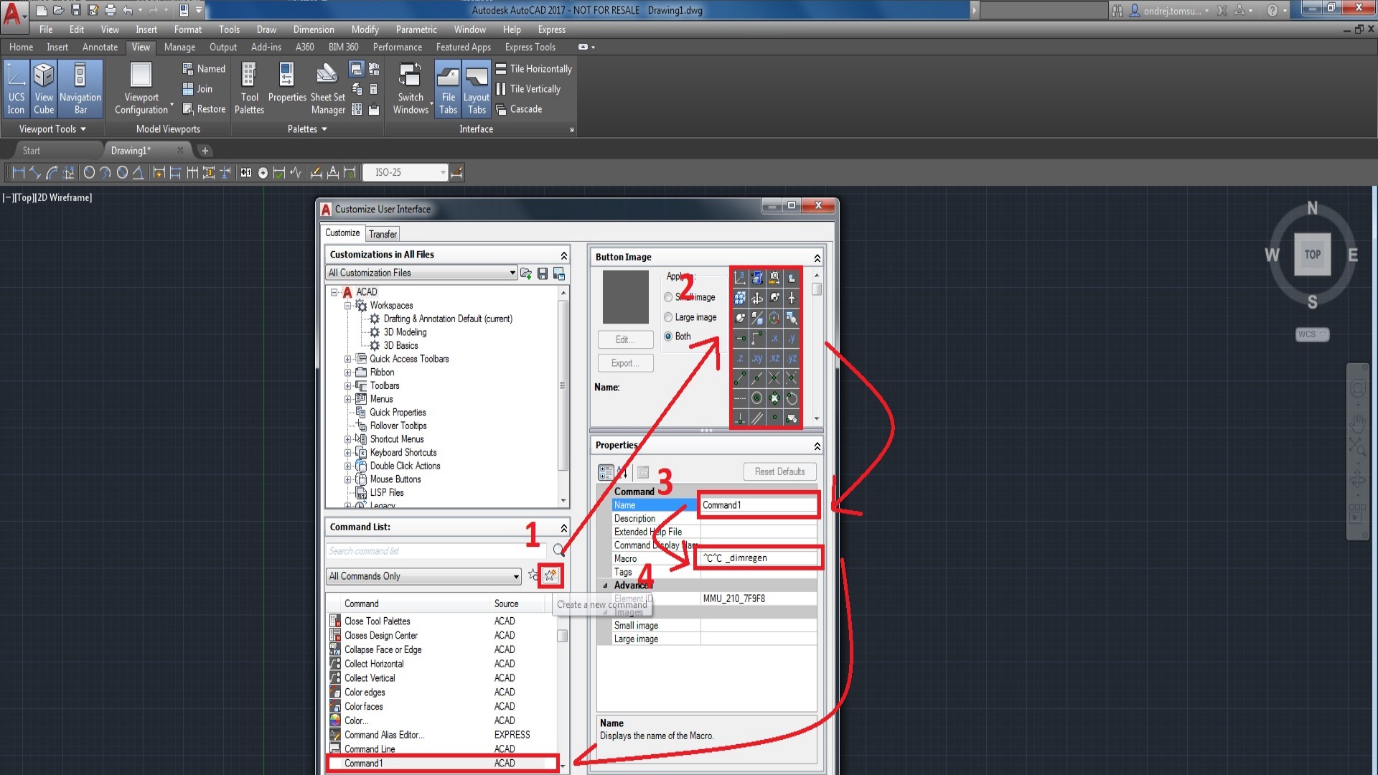Select 3D Modeling workspace in tree
The width and height of the screenshot is (1378, 775).
point(405,332)
